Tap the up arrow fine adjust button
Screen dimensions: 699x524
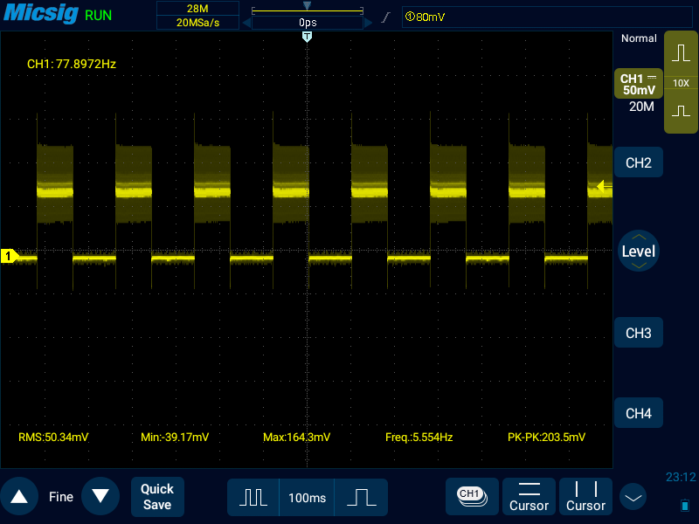coord(19,497)
